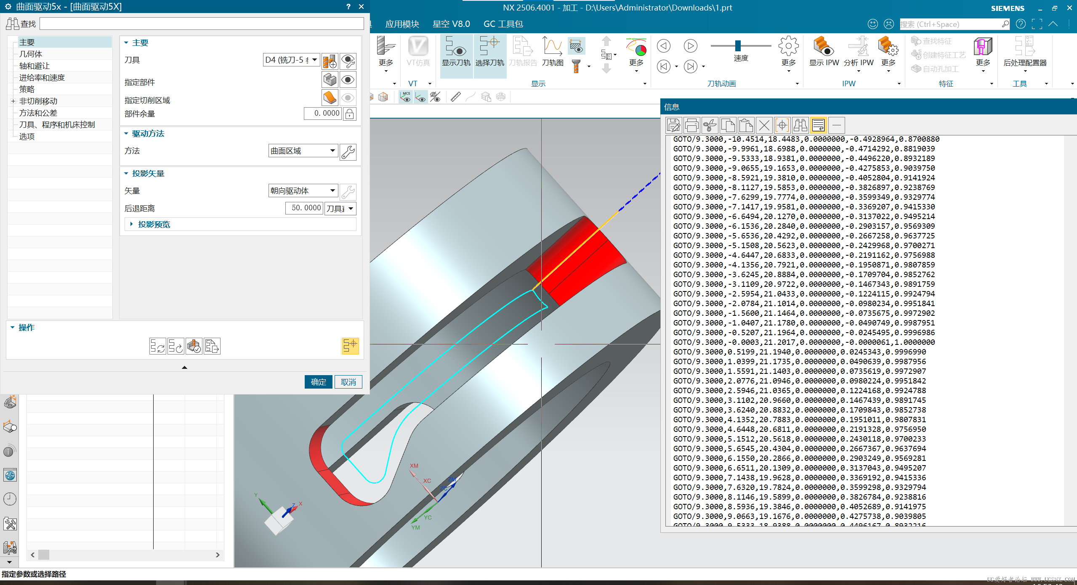
Task: Click the Replay tool path icon
Action: tap(176, 346)
